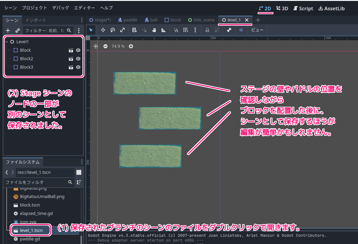The width and height of the screenshot is (358, 244).
Task: Open the シーン menu
Action: (11, 8)
